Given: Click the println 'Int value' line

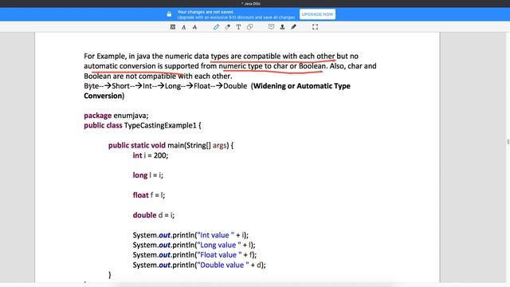Looking at the screenshot, I should 190,235.
